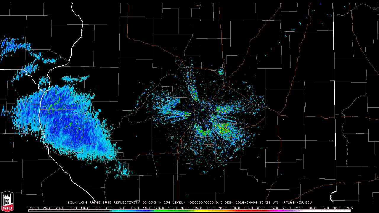Click the "(000000/0000 0.5 DEG)" elevation text

[x=210, y=203]
